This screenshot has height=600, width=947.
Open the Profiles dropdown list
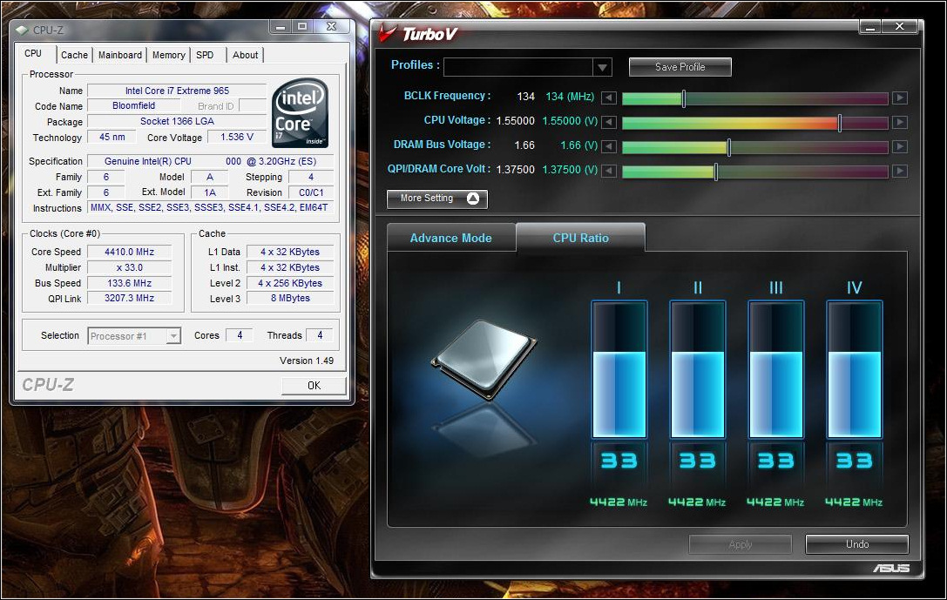coord(602,68)
